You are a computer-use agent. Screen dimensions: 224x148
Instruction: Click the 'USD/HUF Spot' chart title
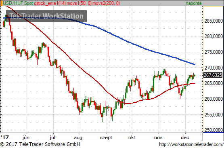(x=18, y=3)
